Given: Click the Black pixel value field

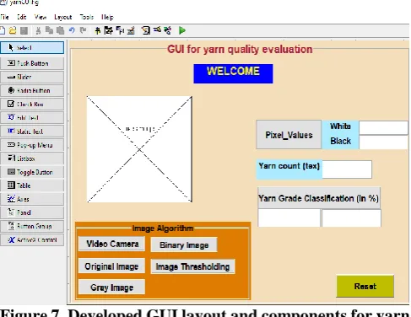Looking at the screenshot, I should (x=384, y=142).
